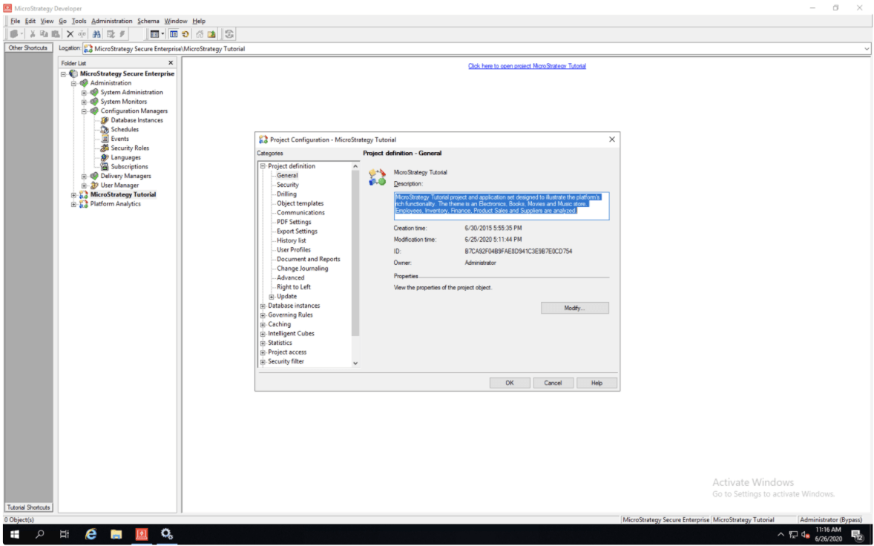Click the Events icon in the Folder List
This screenshot has width=874, height=546.
(x=105, y=139)
